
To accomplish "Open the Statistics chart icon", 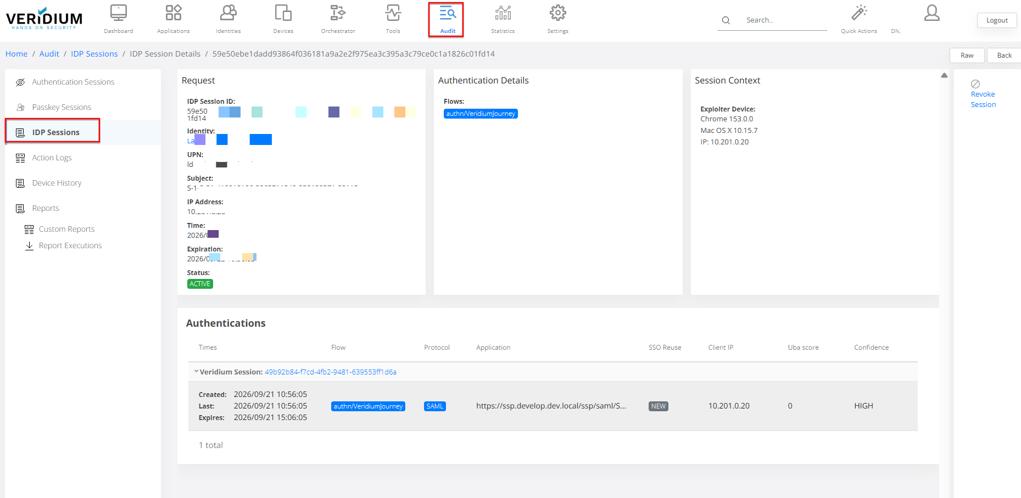I will click(503, 13).
